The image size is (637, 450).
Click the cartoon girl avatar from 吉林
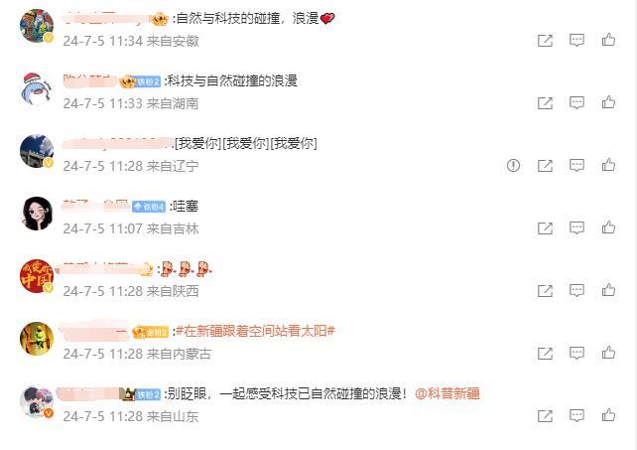[x=37, y=214]
